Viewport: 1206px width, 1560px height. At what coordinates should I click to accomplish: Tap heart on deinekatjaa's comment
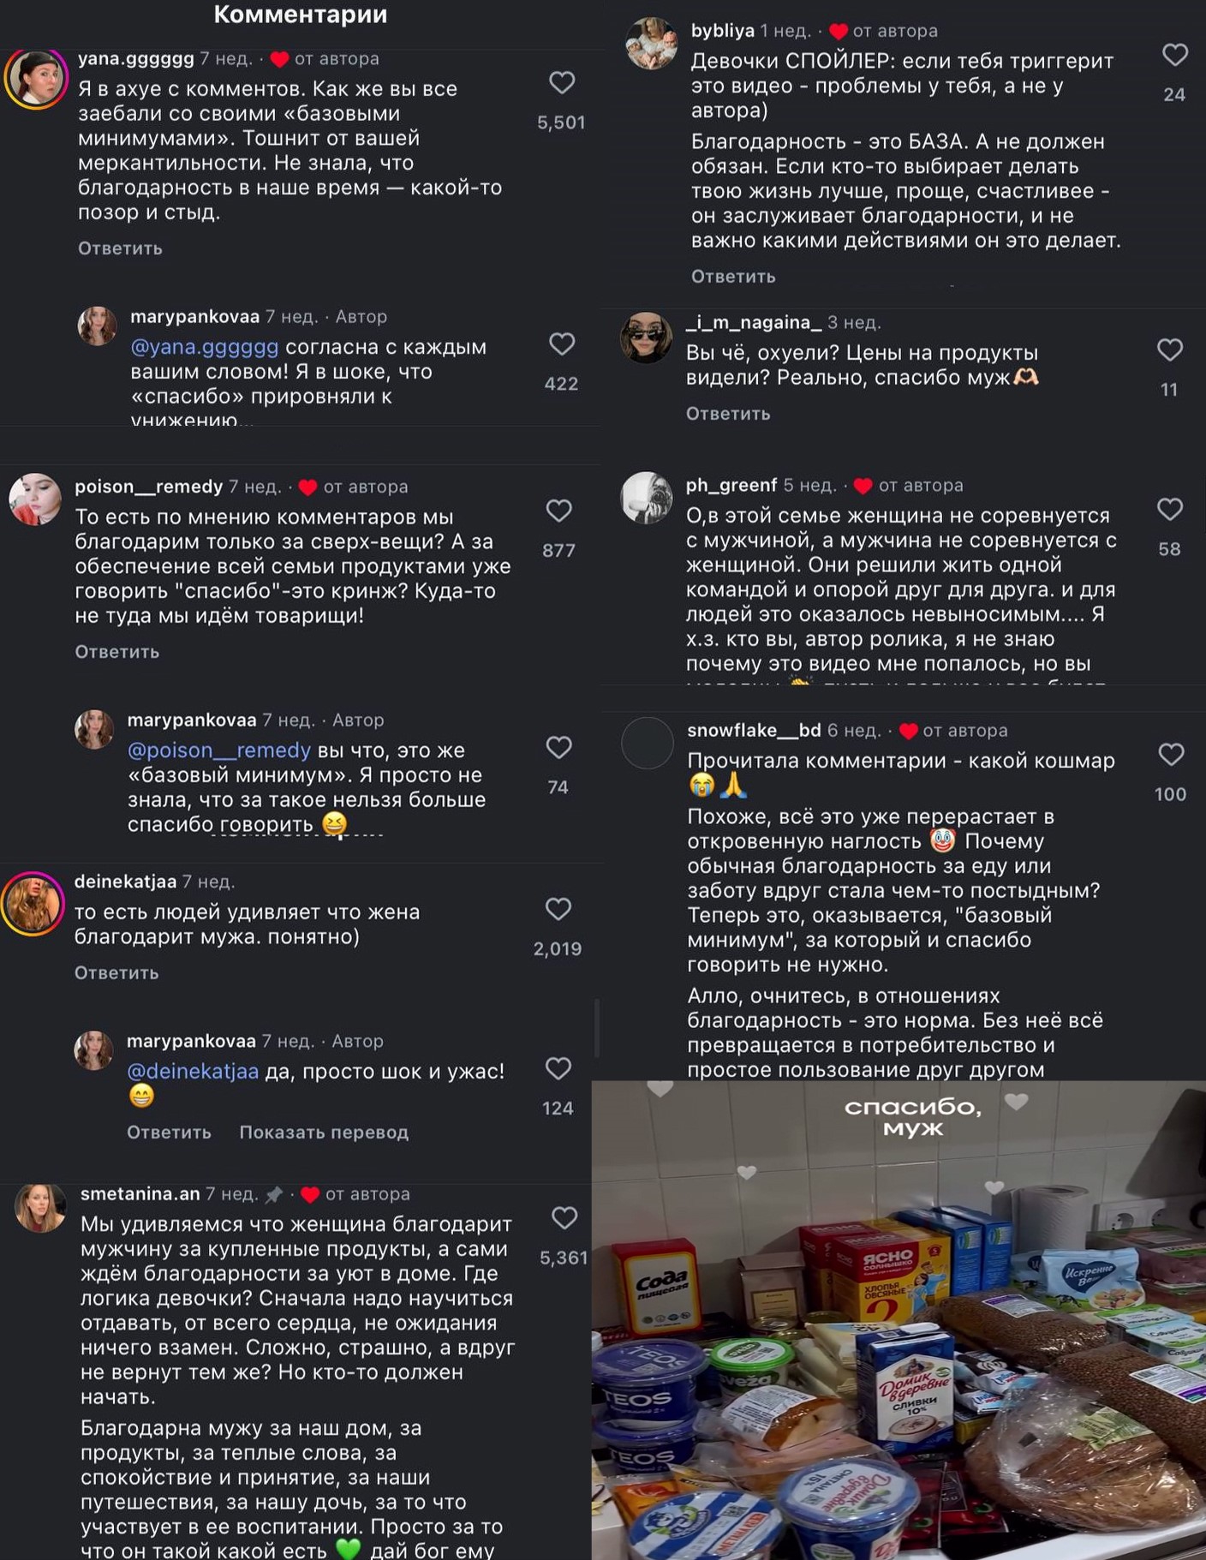click(x=558, y=909)
